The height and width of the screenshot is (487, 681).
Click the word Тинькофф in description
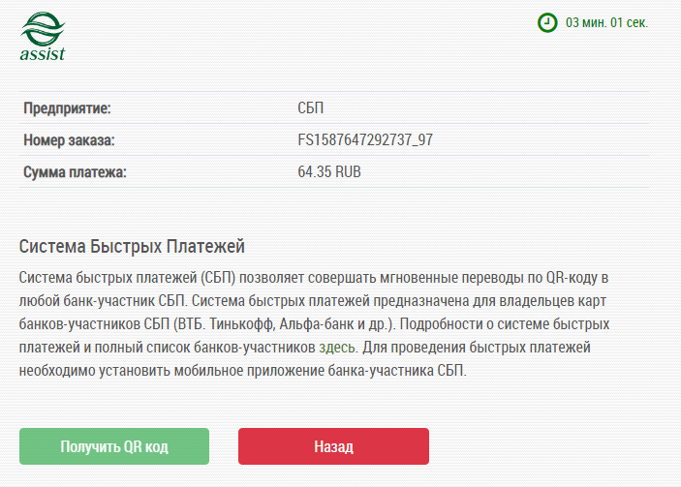point(273,322)
